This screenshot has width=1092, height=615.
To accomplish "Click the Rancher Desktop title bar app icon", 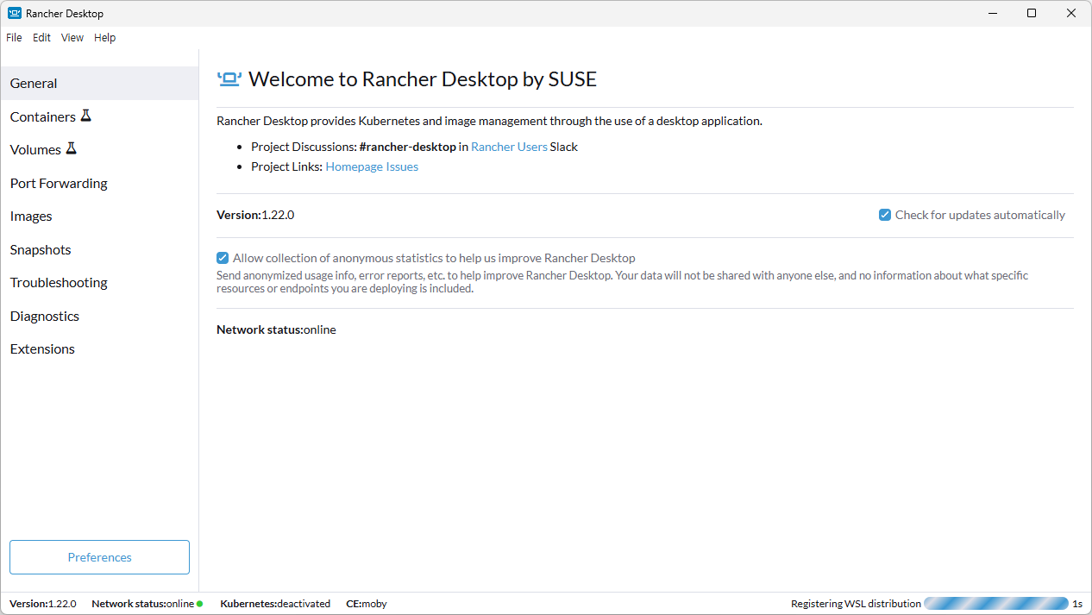I will click(14, 13).
